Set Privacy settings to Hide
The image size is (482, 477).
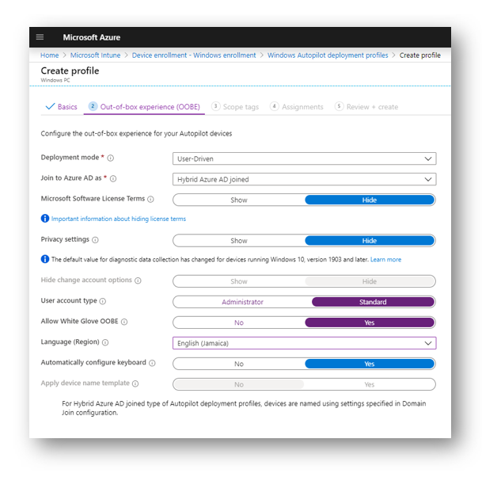pyautogui.click(x=369, y=241)
